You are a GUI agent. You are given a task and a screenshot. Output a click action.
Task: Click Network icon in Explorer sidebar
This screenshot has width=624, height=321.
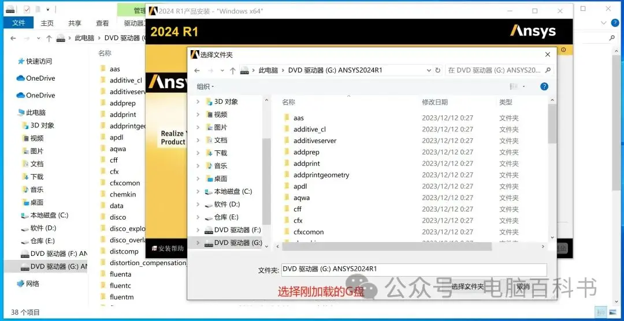tap(21, 284)
